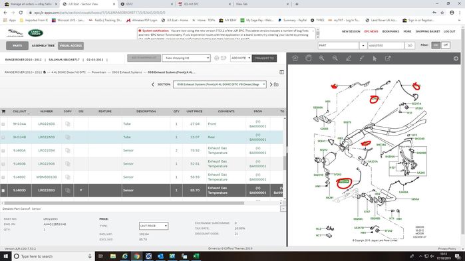Switch to the Assembly Tree tab
The image size is (465, 261).
pyautogui.click(x=43, y=46)
